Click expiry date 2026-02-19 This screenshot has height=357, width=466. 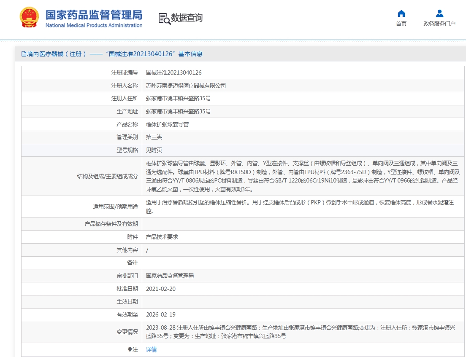click(x=161, y=314)
